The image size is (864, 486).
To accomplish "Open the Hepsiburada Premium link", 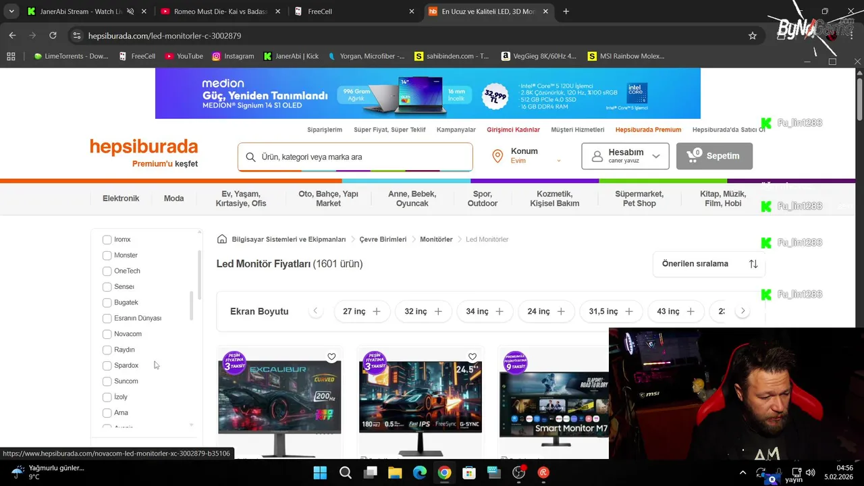I will 648,130.
